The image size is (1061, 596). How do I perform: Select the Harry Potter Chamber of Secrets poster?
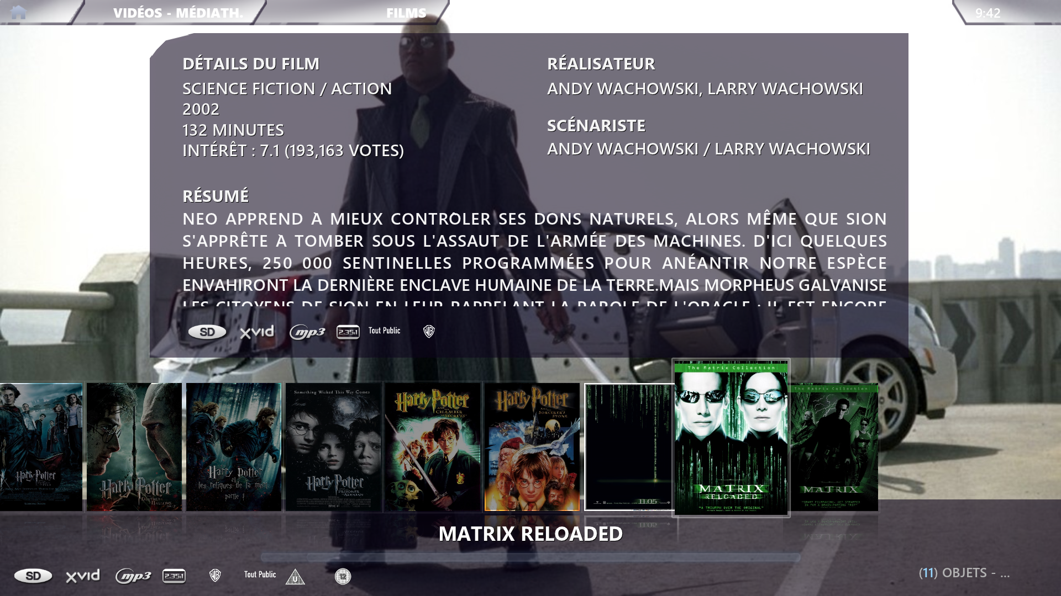(433, 447)
